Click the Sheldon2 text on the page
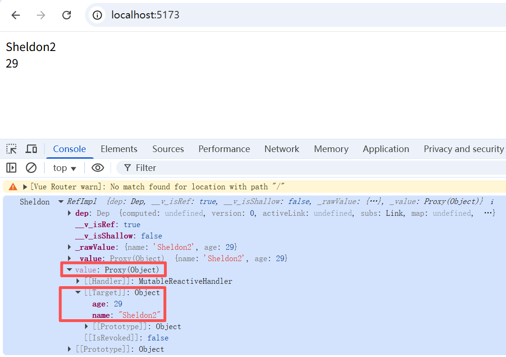 pyautogui.click(x=31, y=47)
